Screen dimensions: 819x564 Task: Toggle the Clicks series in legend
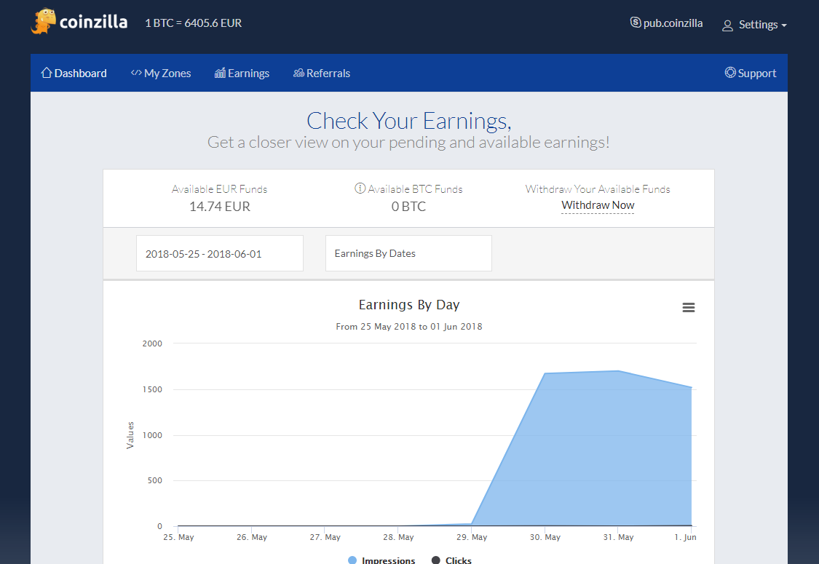[451, 560]
